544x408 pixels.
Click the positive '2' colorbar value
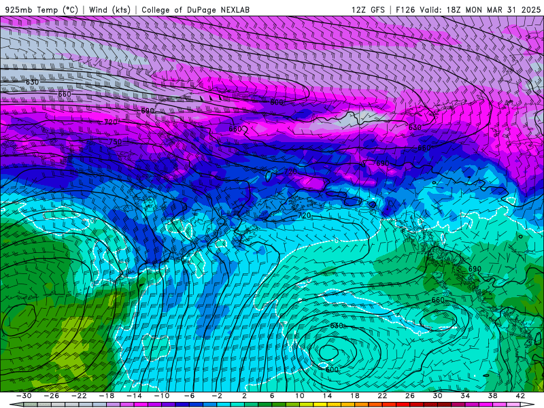point(244,396)
